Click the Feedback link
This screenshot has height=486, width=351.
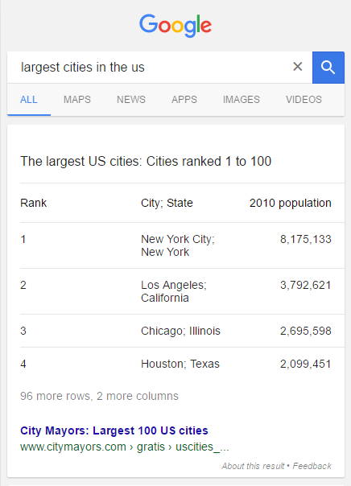(312, 466)
